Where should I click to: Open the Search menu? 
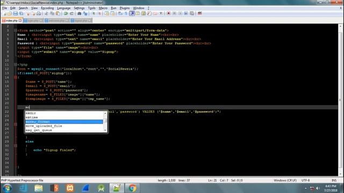(x=23, y=8)
